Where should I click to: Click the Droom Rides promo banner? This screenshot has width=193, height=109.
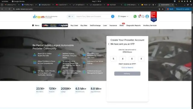point(55,25)
